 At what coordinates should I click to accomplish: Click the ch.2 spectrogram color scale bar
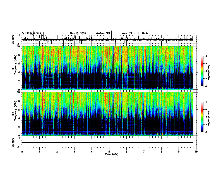pos(202,117)
